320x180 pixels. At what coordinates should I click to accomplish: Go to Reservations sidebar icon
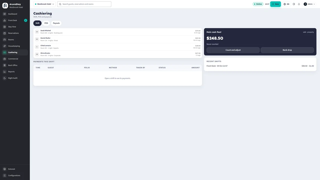pos(4,33)
